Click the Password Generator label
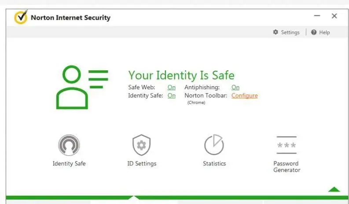349x204 pixels. [287, 167]
